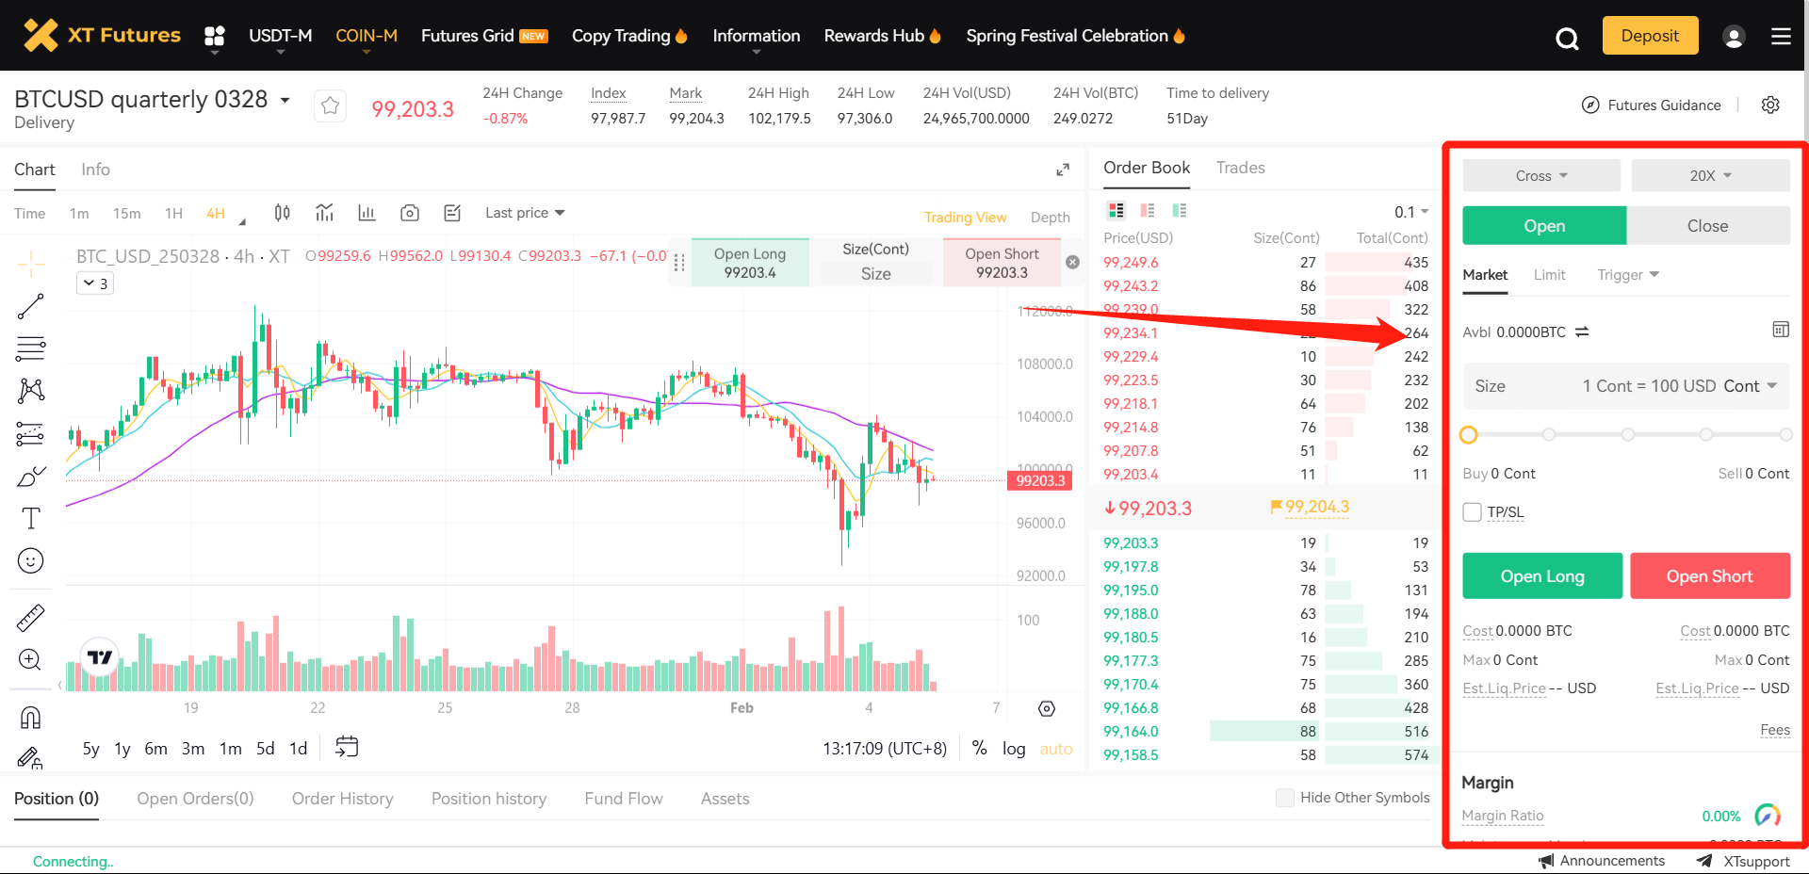Click the Deposit button
The image size is (1809, 874).
(1650, 36)
